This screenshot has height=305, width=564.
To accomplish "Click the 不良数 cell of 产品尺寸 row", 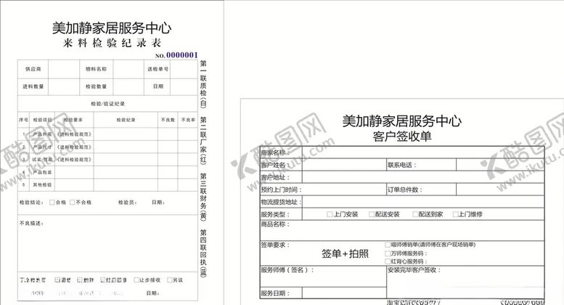I will [x=168, y=147].
